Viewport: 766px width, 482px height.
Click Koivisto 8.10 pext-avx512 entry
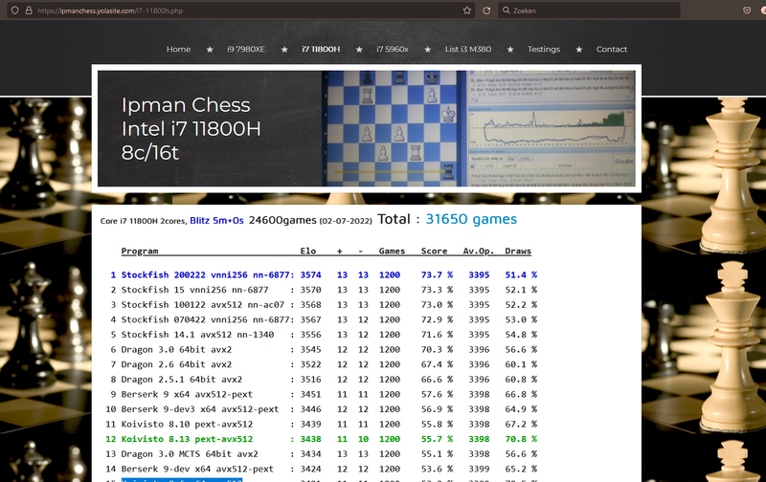point(187,425)
